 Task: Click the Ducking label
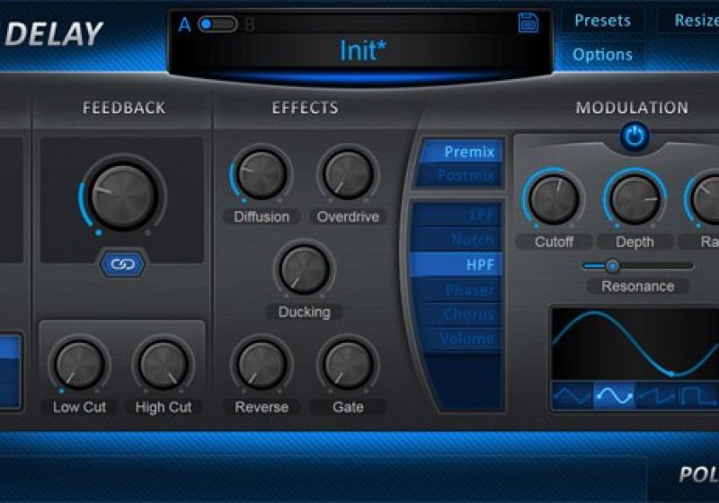pos(305,312)
